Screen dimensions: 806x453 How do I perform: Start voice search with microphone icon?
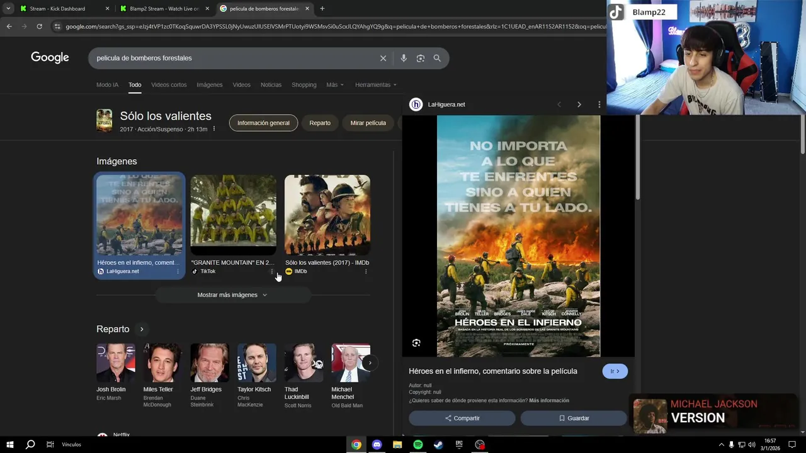pos(404,58)
